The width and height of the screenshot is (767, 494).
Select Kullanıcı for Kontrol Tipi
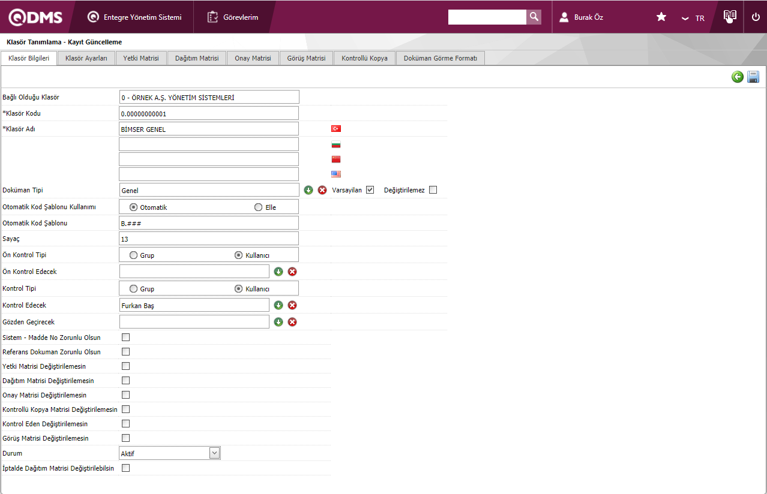(x=239, y=288)
